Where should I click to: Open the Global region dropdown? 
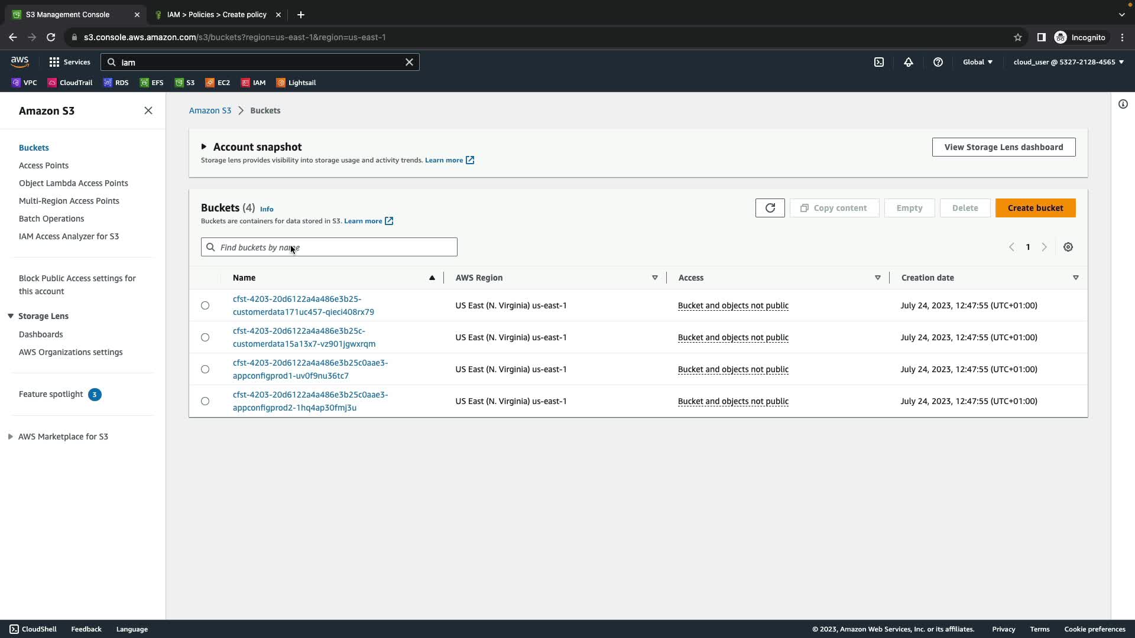tap(977, 62)
